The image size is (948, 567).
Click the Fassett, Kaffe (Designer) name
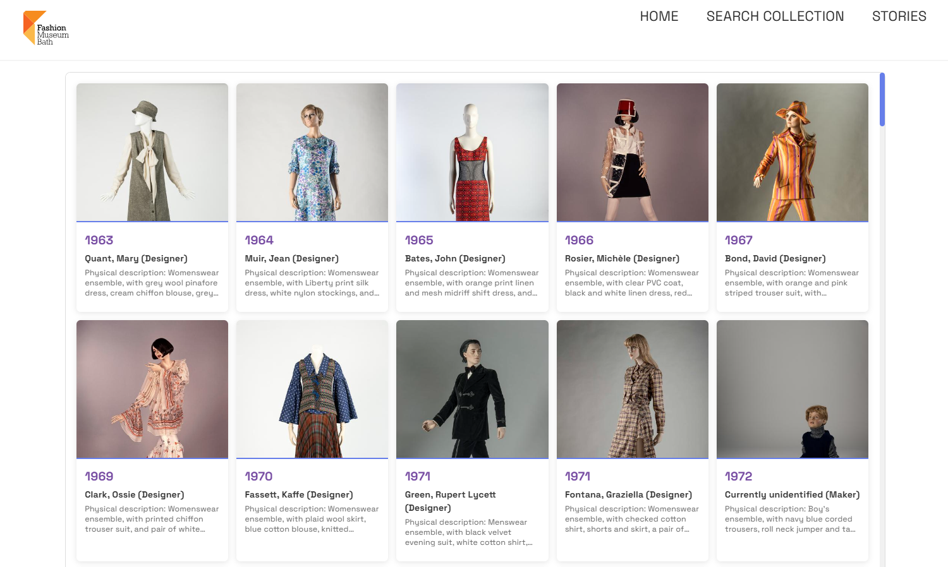point(298,494)
